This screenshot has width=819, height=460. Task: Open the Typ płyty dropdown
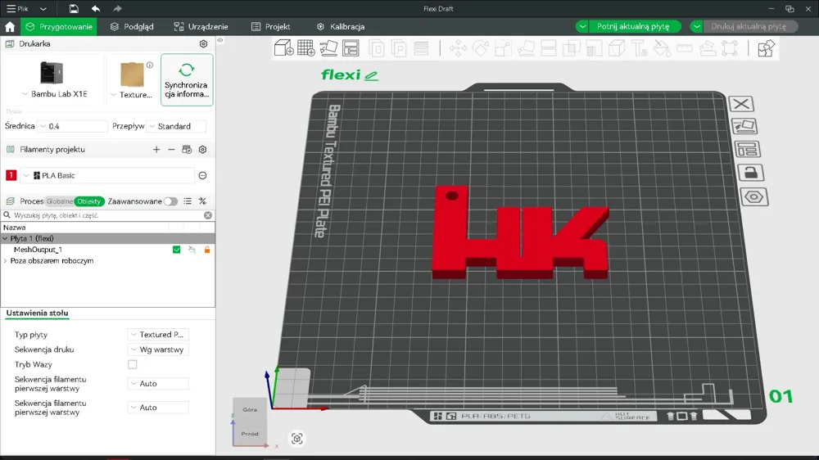tap(158, 335)
